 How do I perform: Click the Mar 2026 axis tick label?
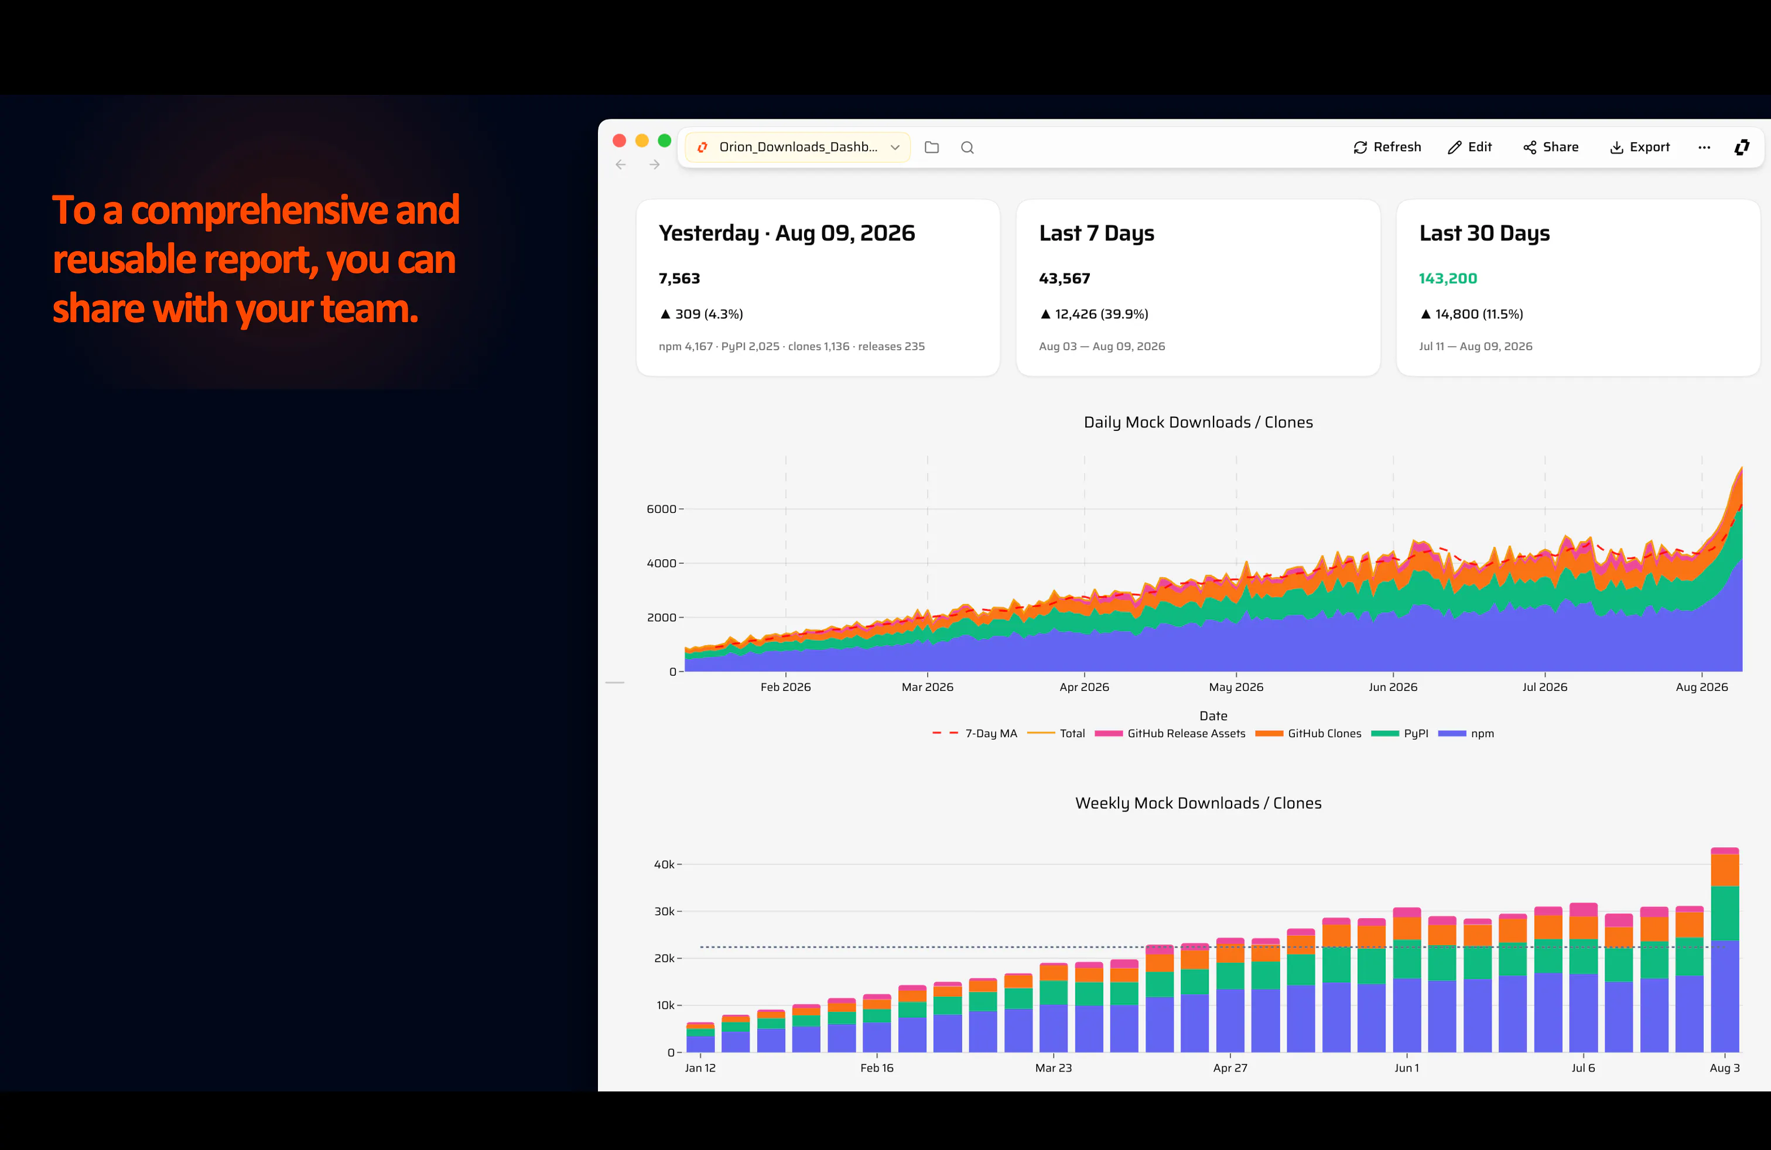tap(927, 687)
